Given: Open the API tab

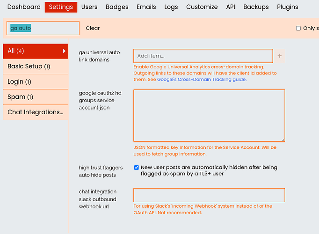Looking at the screenshot, I should click(x=231, y=7).
